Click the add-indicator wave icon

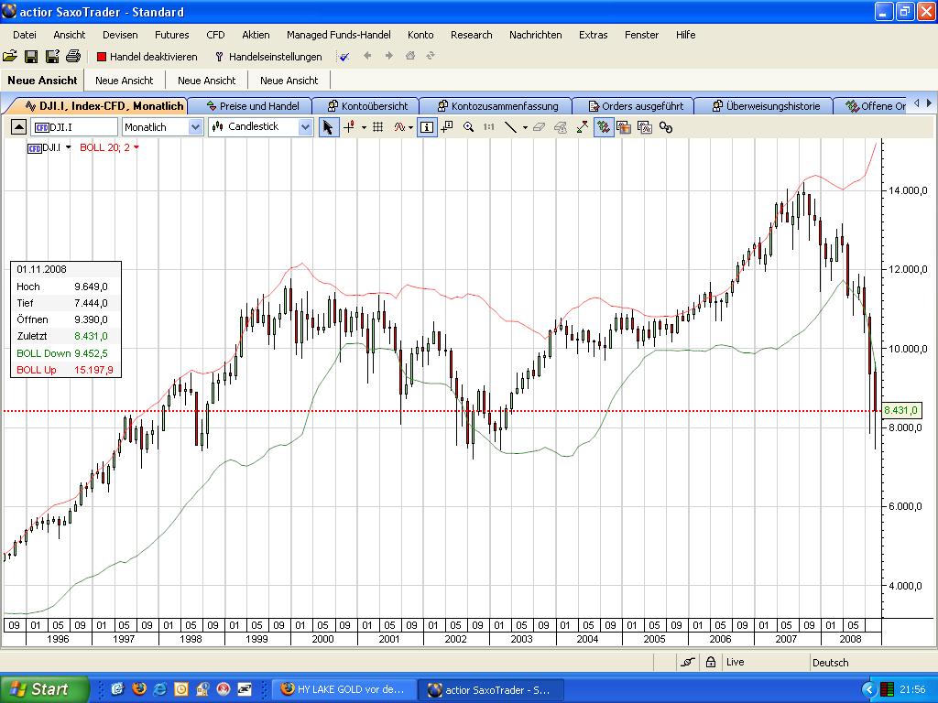pyautogui.click(x=399, y=126)
